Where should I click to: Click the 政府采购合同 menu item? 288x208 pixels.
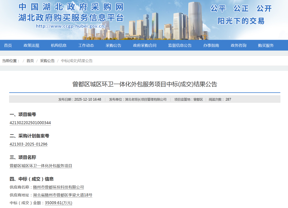(145, 45)
